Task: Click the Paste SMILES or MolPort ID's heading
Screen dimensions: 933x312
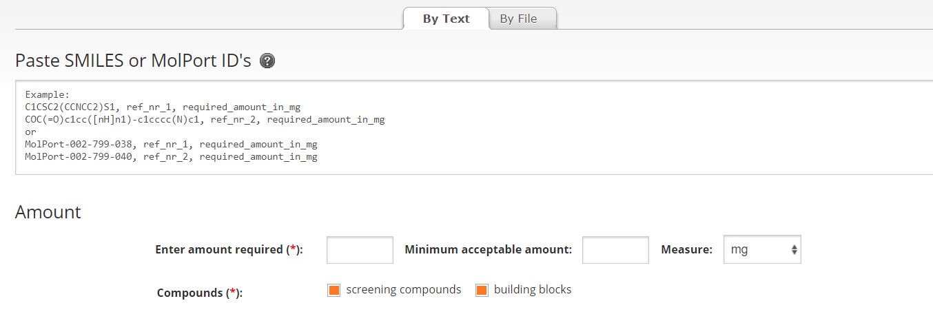Action: pyautogui.click(x=133, y=61)
